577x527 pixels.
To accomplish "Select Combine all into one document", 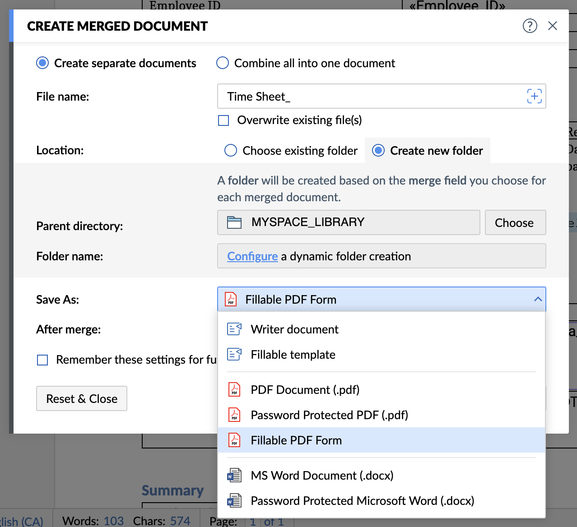I will tap(223, 63).
